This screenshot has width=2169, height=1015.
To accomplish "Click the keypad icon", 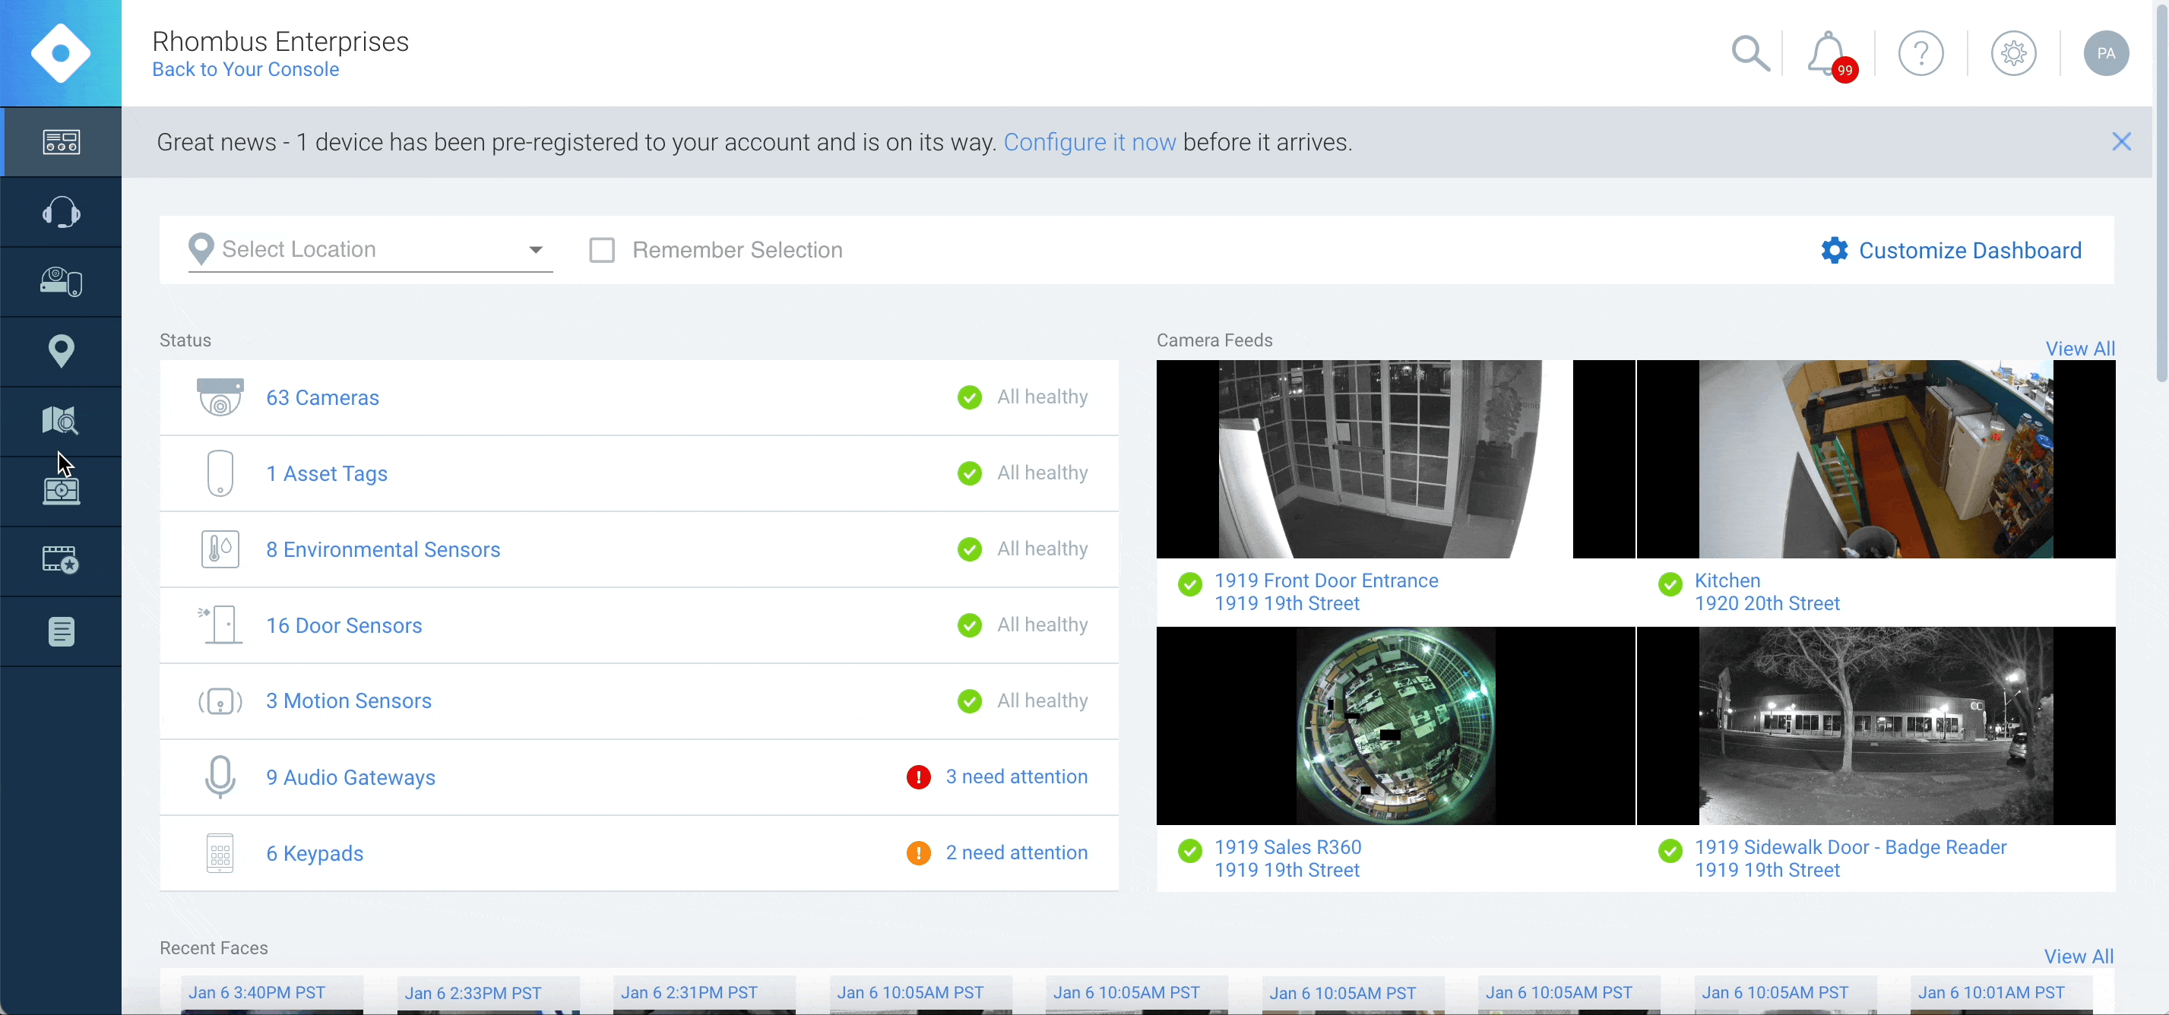I will point(220,852).
